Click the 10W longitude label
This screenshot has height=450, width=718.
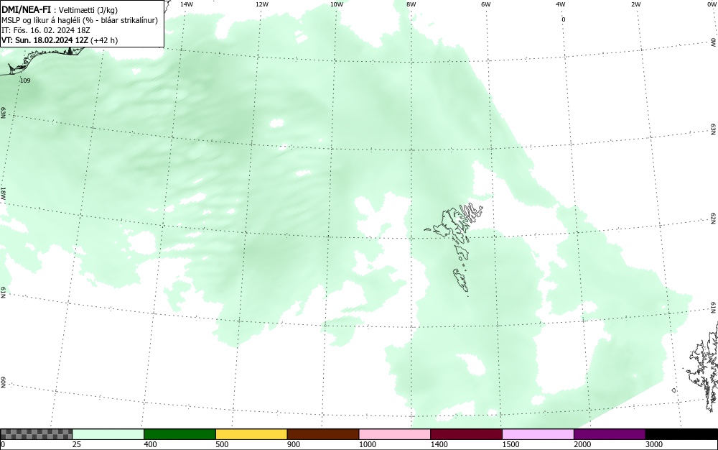[x=337, y=4]
